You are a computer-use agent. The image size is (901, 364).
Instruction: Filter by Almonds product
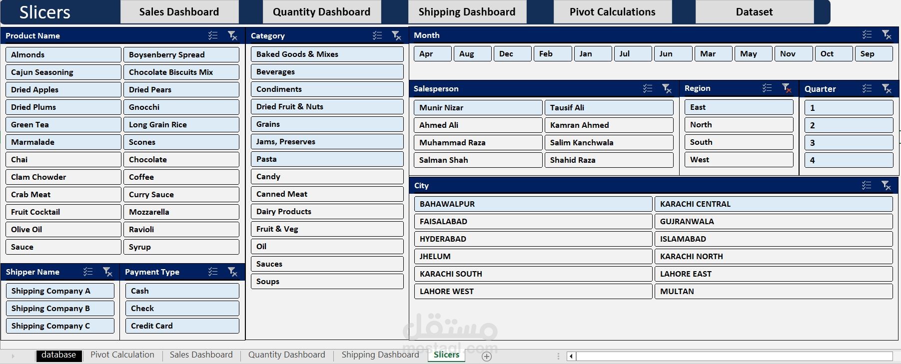[x=63, y=54]
